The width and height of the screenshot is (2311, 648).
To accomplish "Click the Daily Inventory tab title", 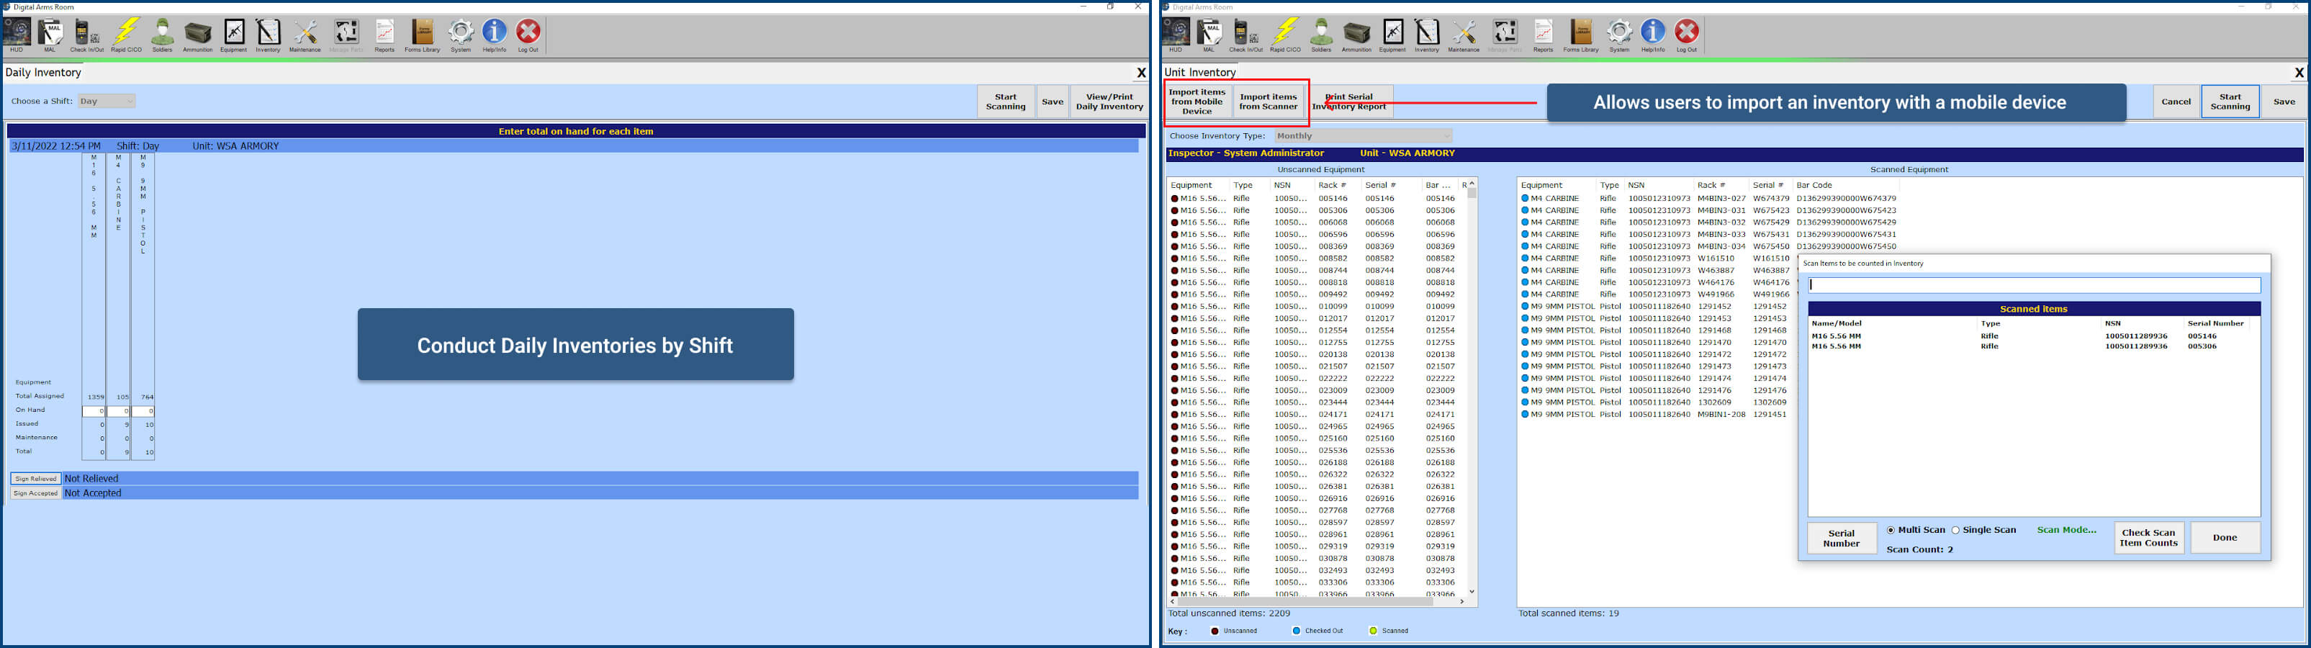I will coord(43,73).
